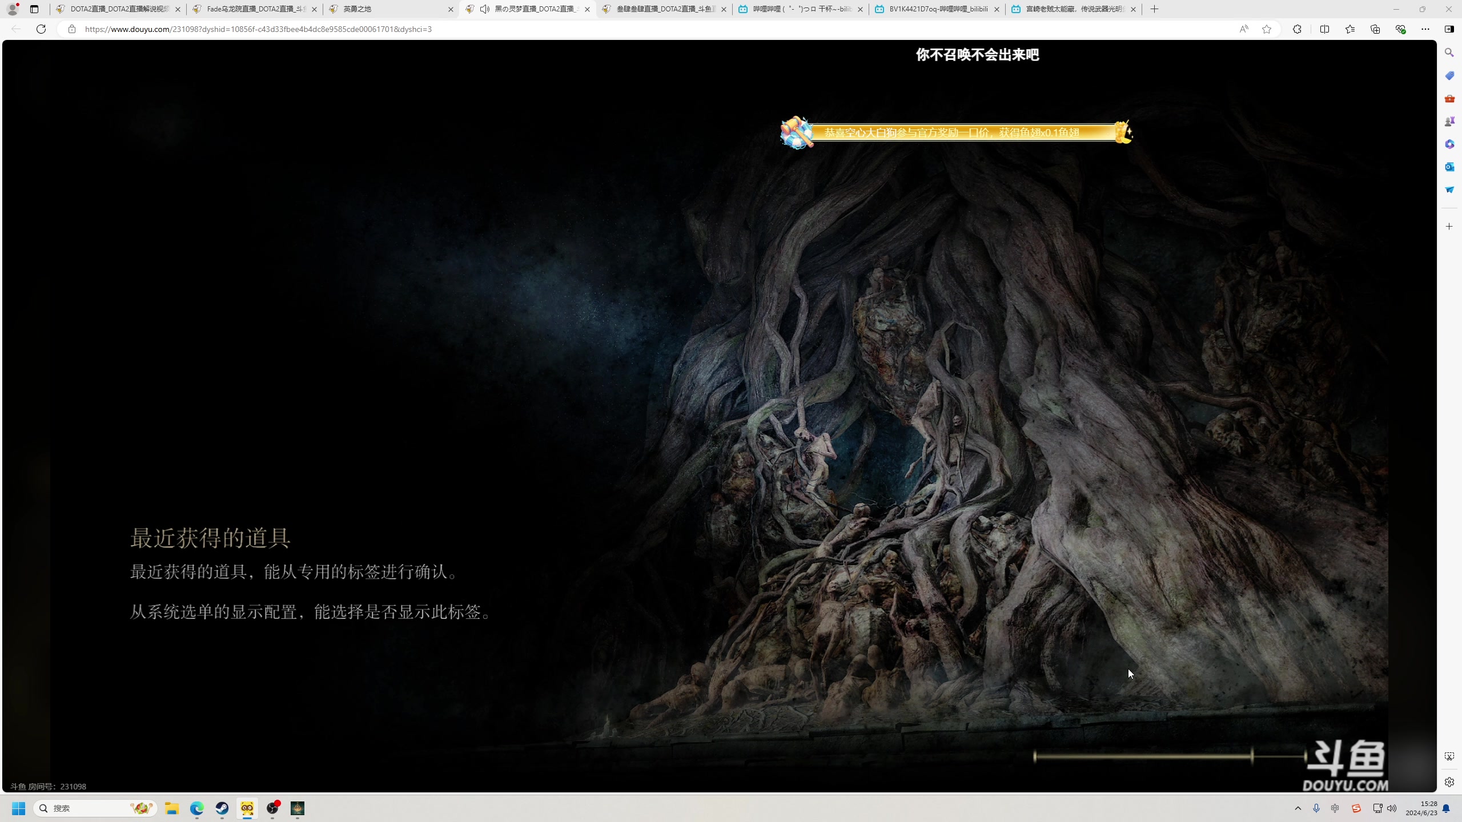Switch to the DOTA2直播解说视频 tab

coord(118,9)
